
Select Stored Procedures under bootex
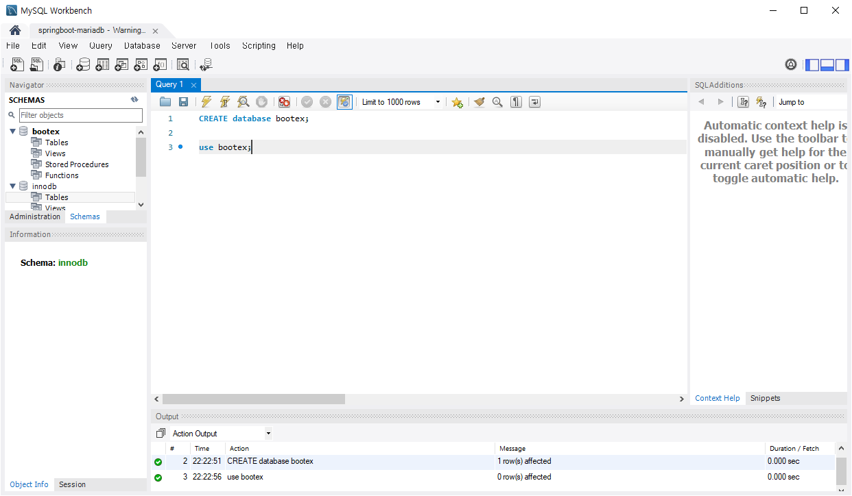point(77,164)
